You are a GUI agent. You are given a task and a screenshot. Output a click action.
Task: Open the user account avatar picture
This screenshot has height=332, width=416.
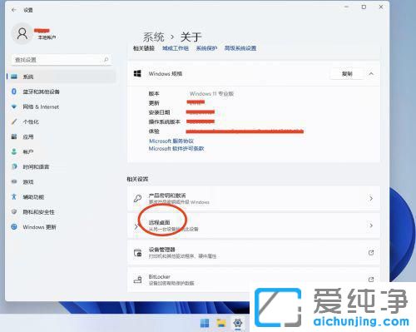point(22,33)
